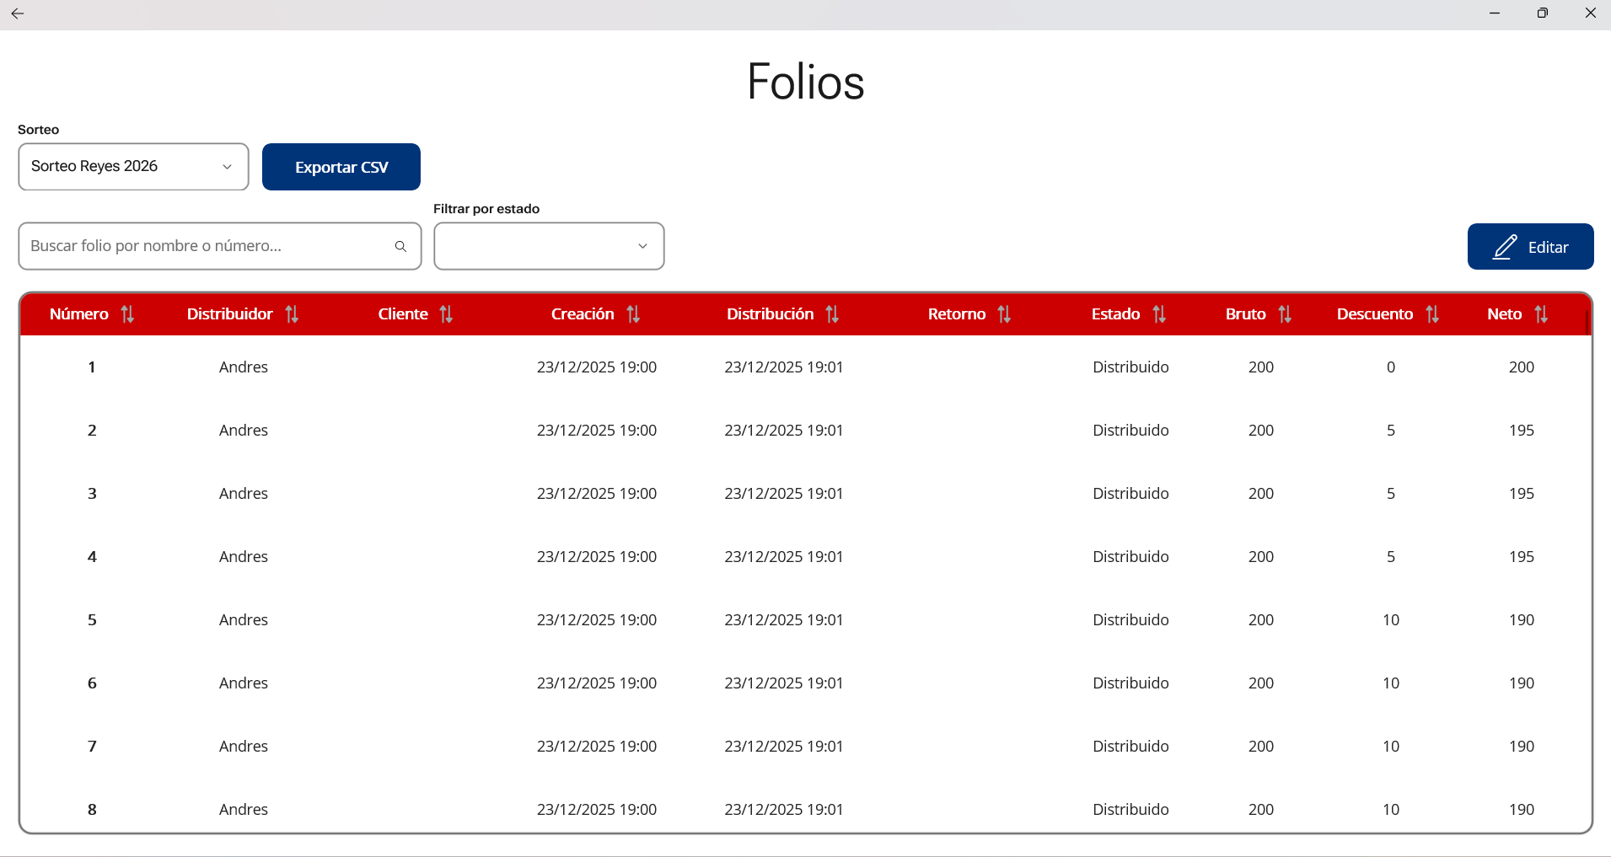
Task: Sort table by Descuento arrows icon
Action: click(x=1432, y=314)
